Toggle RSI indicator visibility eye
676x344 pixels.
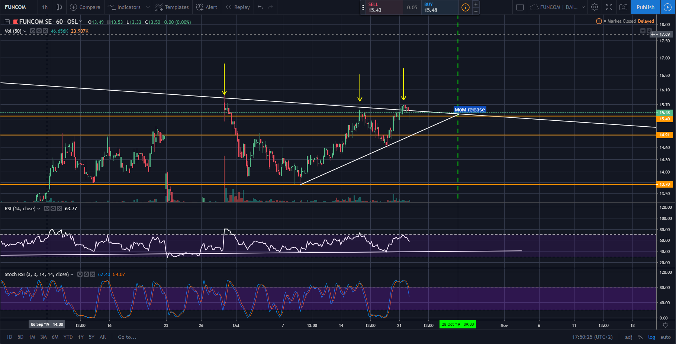pyautogui.click(x=47, y=209)
